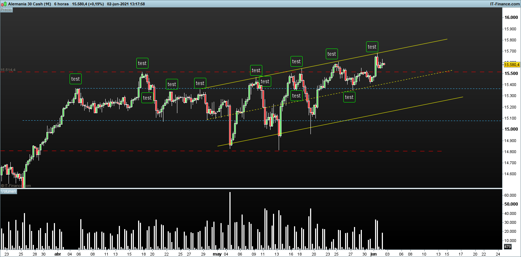
Task: Select the 6 horas timeframe label
Action: click(61, 4)
